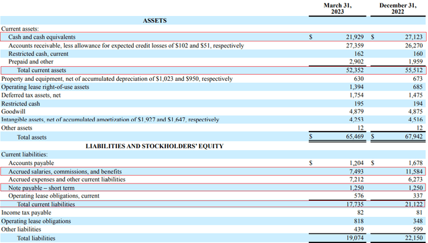428x243 pixels.
Task: Click the Liabilities and Stockholders' Equity heading
Action: pyautogui.click(x=154, y=146)
